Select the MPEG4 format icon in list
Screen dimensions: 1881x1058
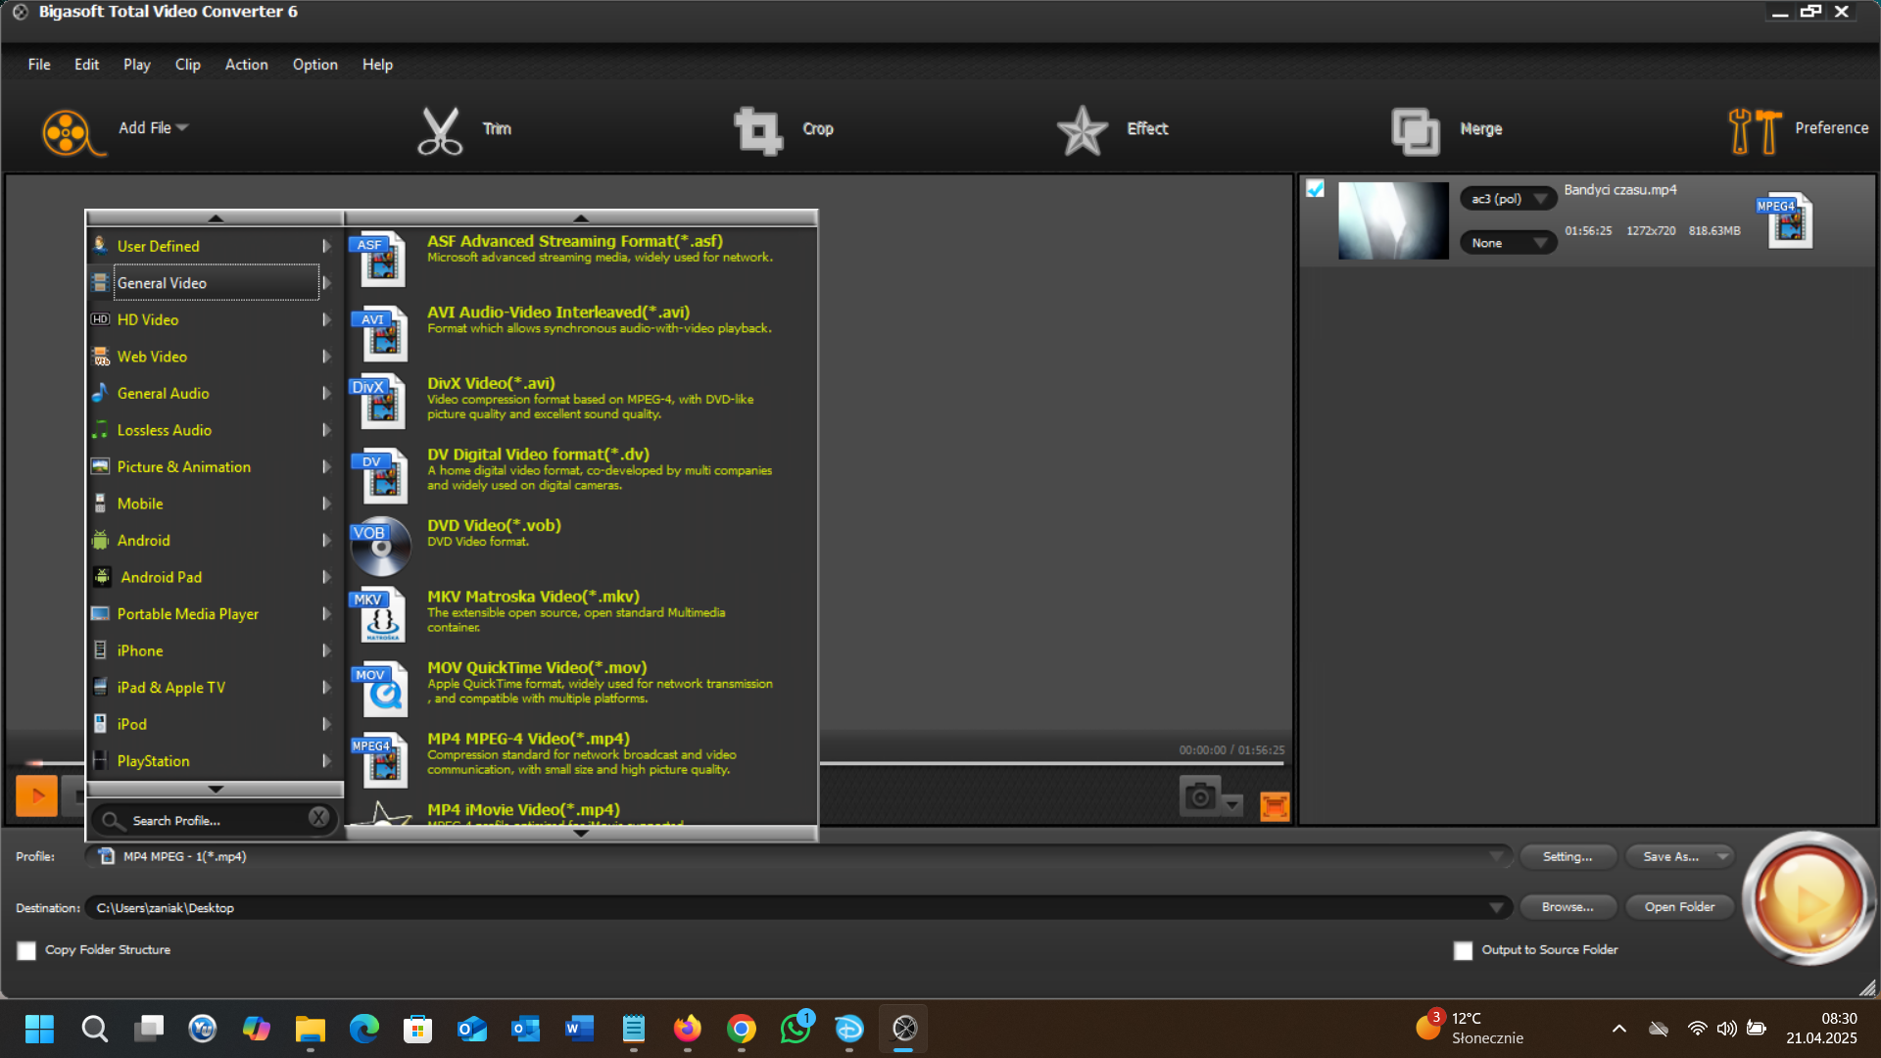(379, 759)
